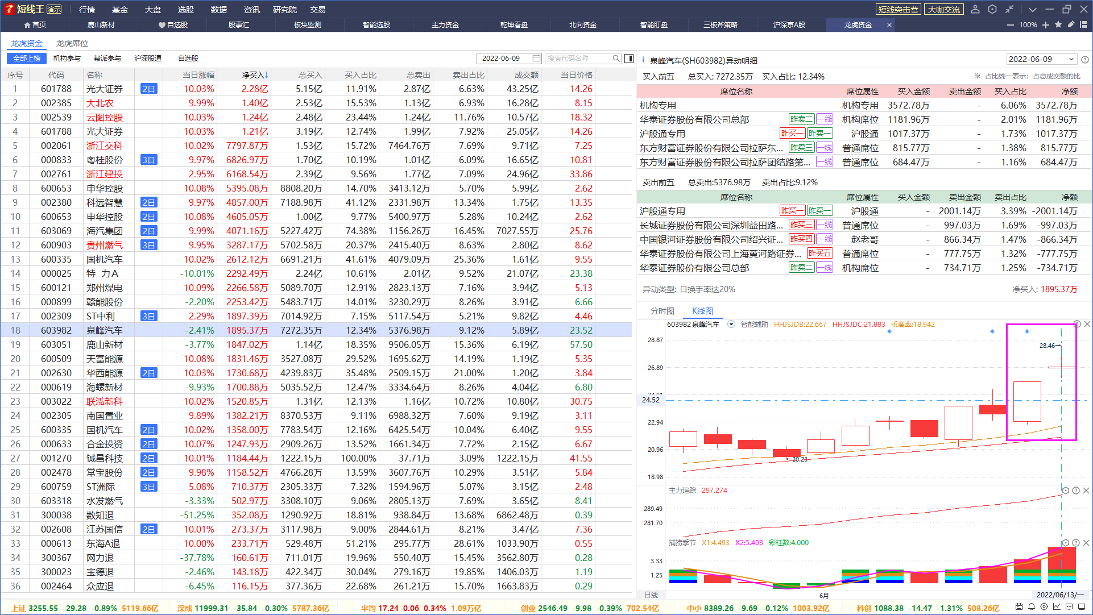Open the 交易 menu

pyautogui.click(x=318, y=10)
